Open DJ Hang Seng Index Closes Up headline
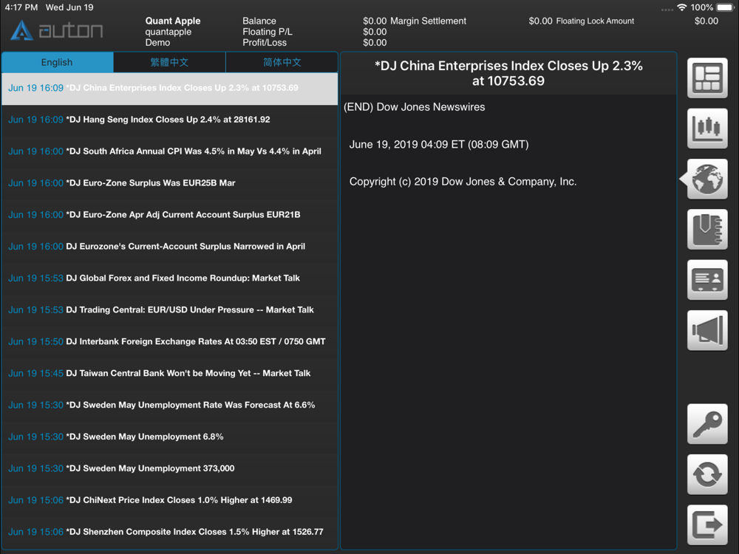The image size is (739, 554). [x=170, y=120]
